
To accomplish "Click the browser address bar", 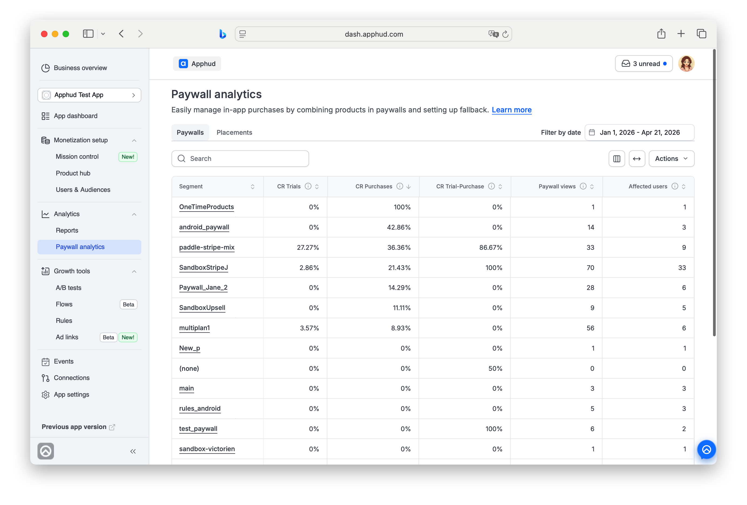I will 373,34.
